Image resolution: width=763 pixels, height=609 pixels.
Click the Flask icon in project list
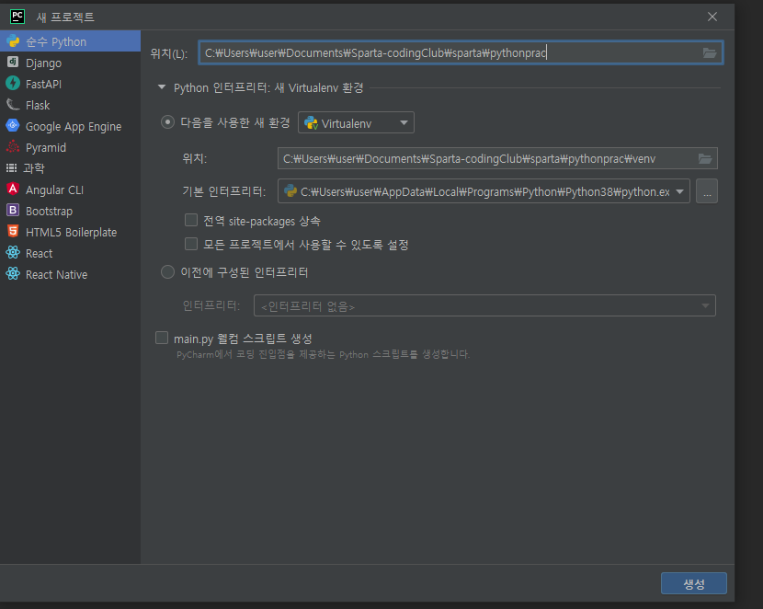pyautogui.click(x=13, y=105)
